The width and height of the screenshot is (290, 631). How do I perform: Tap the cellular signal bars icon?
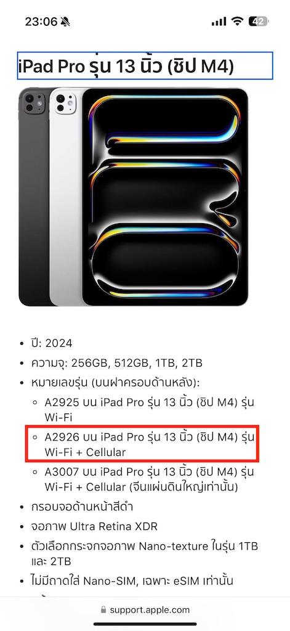[x=219, y=22]
